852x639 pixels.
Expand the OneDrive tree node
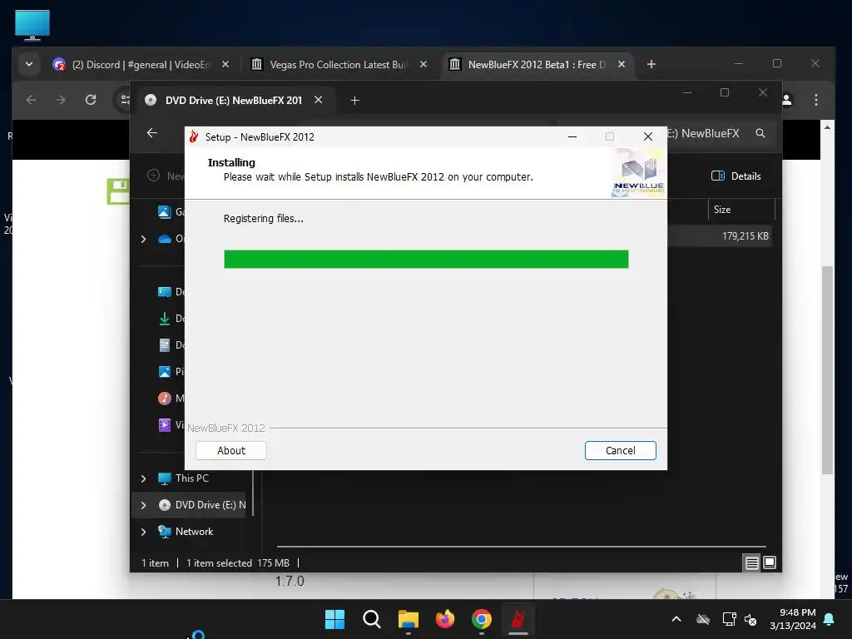tap(143, 239)
